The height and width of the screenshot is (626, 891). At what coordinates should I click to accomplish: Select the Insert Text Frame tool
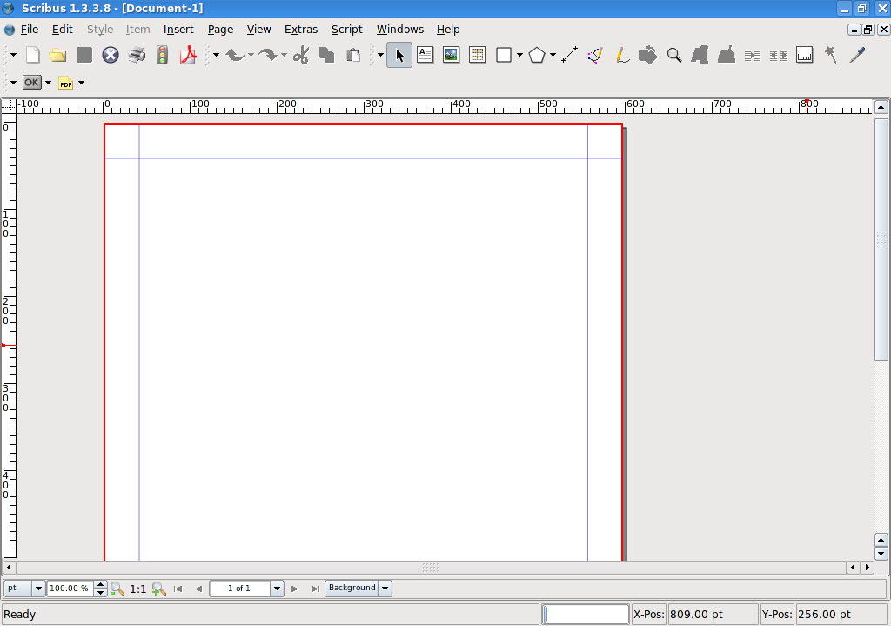click(425, 55)
